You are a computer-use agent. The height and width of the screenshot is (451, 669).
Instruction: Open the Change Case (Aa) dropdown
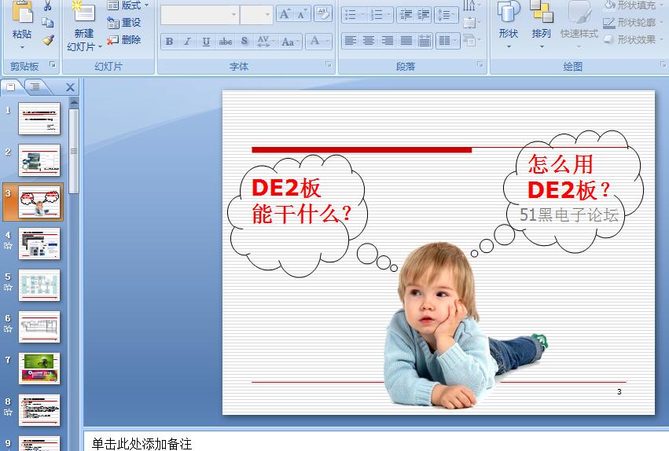290,42
